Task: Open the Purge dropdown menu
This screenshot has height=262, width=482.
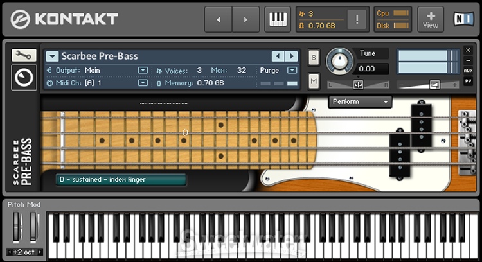Action: (x=292, y=71)
